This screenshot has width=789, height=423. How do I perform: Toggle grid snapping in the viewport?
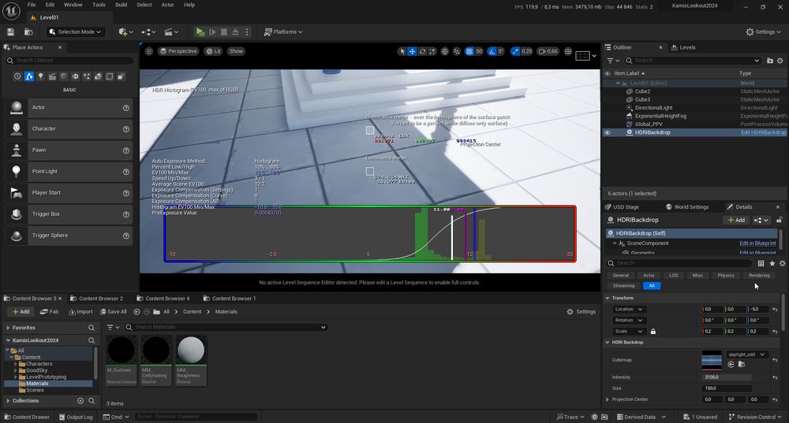tap(469, 51)
